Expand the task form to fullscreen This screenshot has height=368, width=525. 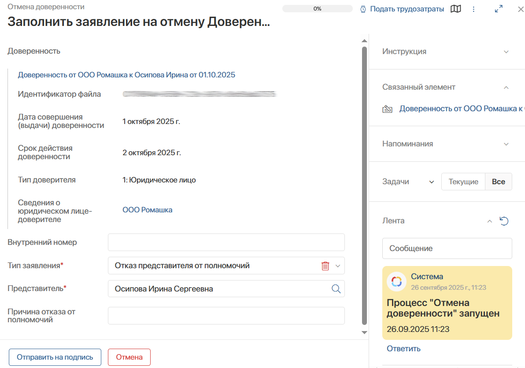click(x=499, y=9)
